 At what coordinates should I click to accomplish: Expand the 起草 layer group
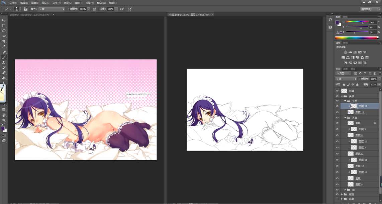[342, 199]
